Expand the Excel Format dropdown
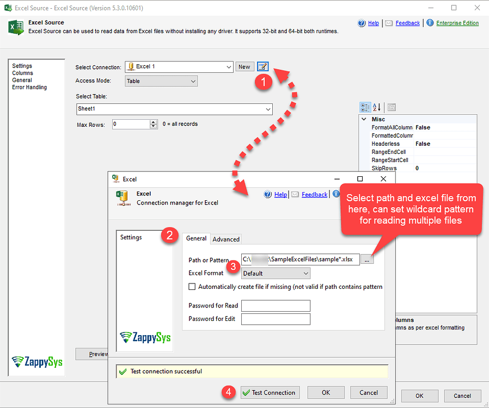489x408 pixels. pyautogui.click(x=305, y=273)
